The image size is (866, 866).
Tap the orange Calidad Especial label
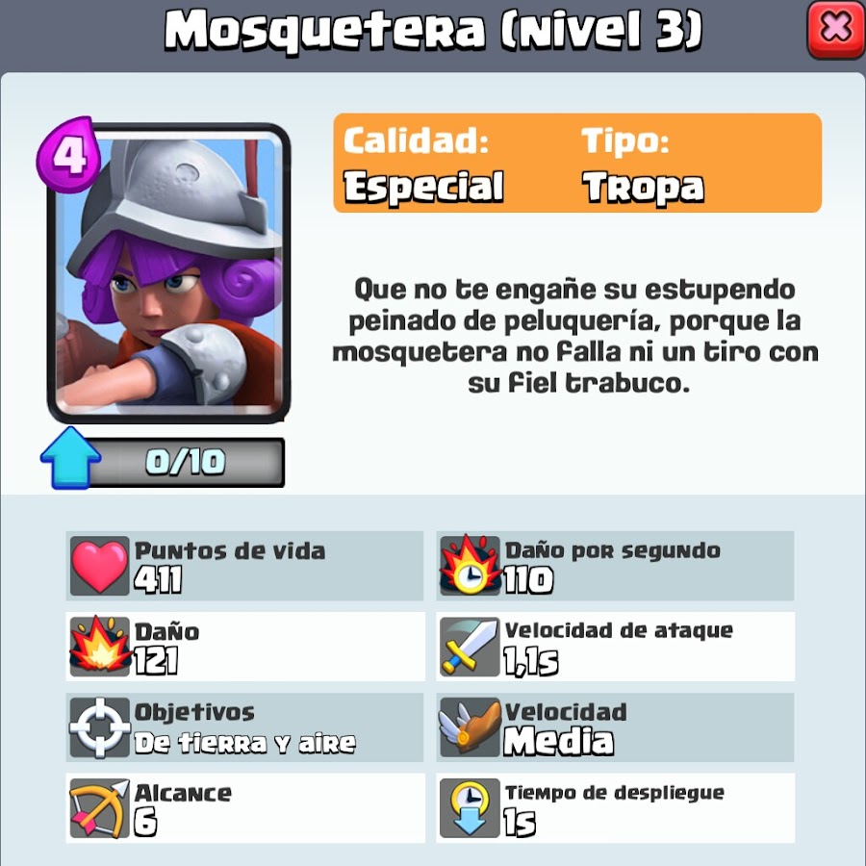pyautogui.click(x=423, y=163)
